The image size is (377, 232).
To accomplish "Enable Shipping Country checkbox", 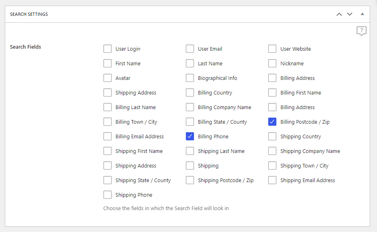I will pyautogui.click(x=272, y=137).
